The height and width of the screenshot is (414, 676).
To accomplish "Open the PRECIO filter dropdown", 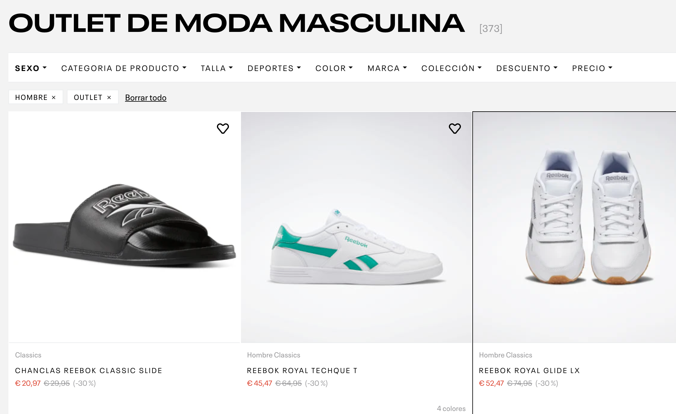I will click(592, 68).
